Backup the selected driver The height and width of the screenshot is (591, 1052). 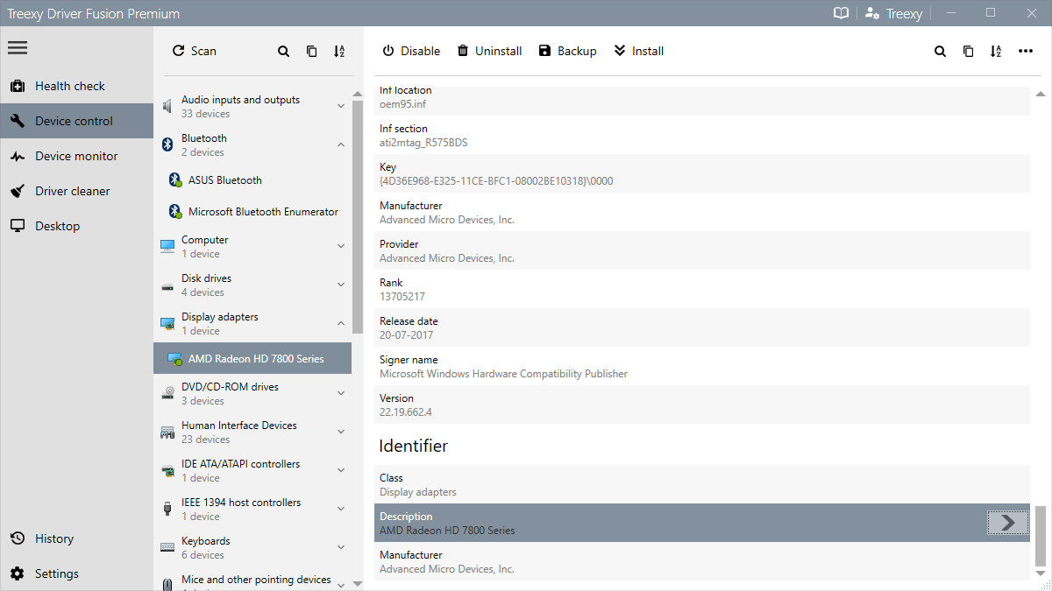[567, 51]
